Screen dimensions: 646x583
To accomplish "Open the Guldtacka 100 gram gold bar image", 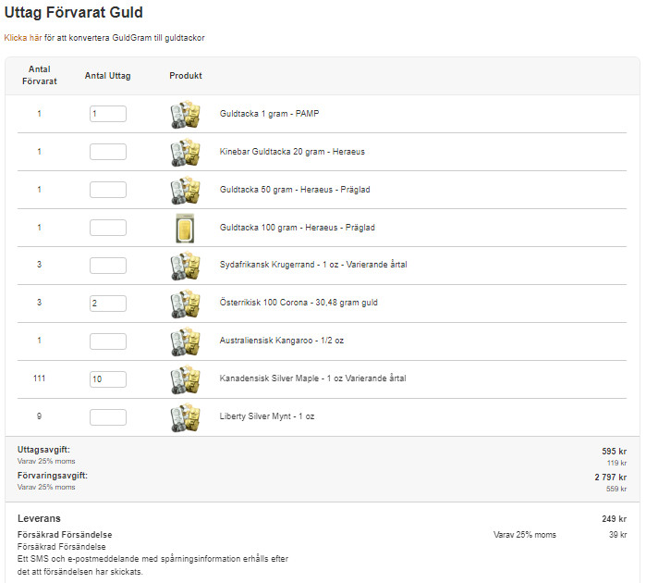I will (185, 228).
